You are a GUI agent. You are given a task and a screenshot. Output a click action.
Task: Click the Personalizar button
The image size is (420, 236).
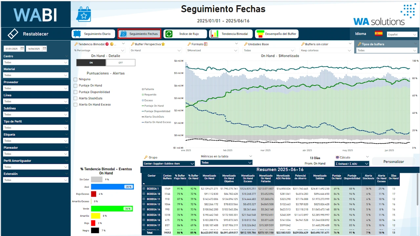393,162
